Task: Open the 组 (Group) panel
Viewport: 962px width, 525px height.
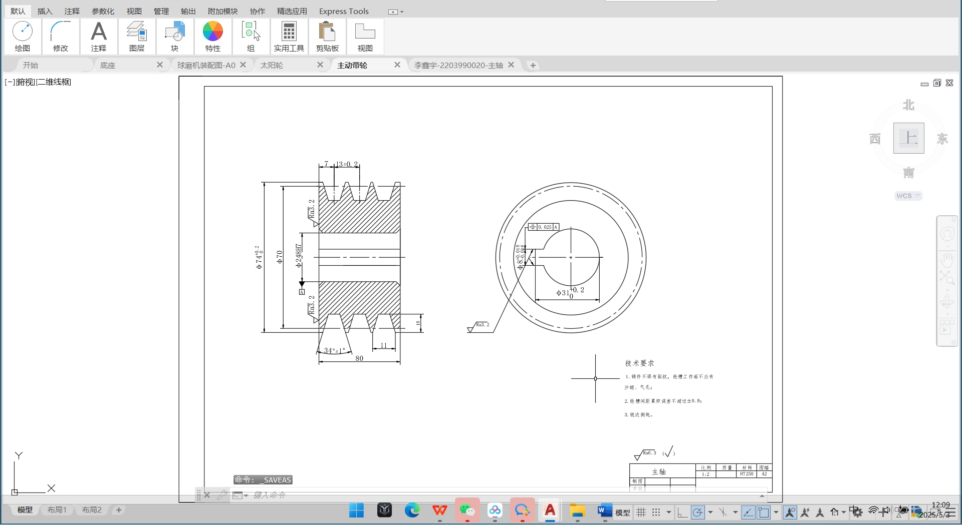Action: [251, 37]
